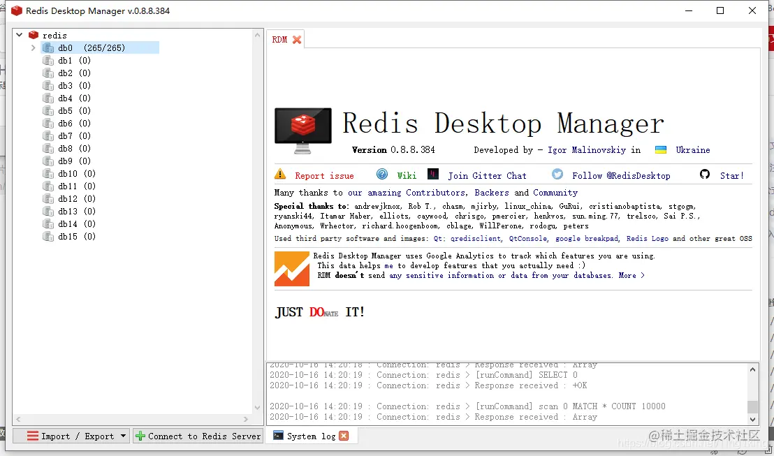Open the Redis Logo link
774x456 pixels.
click(x=648, y=239)
